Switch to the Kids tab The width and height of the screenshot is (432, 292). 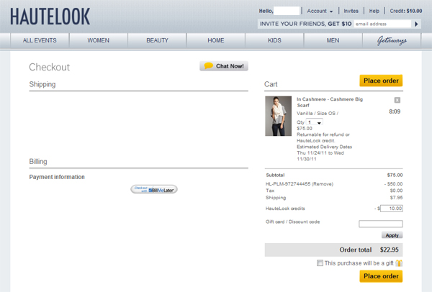274,40
